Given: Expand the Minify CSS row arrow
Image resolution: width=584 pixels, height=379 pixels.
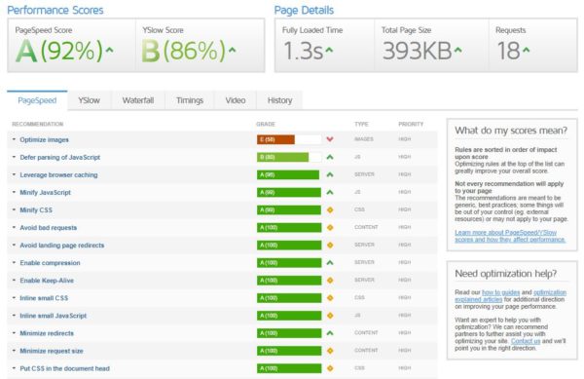Looking at the screenshot, I should tap(14, 209).
